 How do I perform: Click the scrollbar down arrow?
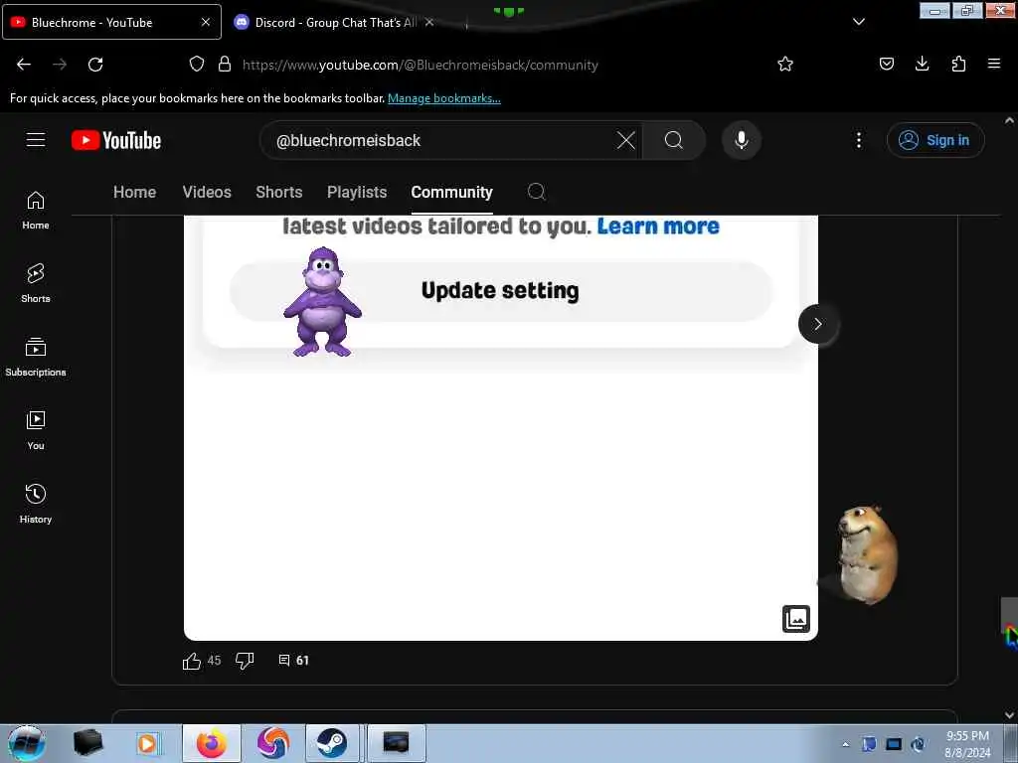1010,715
